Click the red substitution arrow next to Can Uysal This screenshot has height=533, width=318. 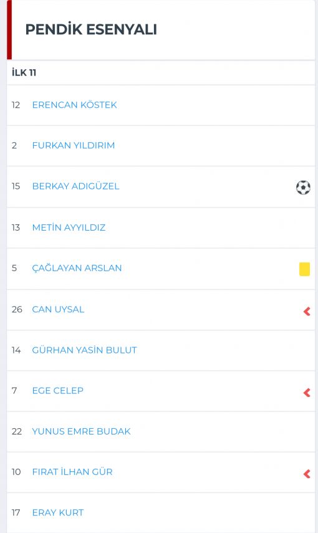point(307,311)
